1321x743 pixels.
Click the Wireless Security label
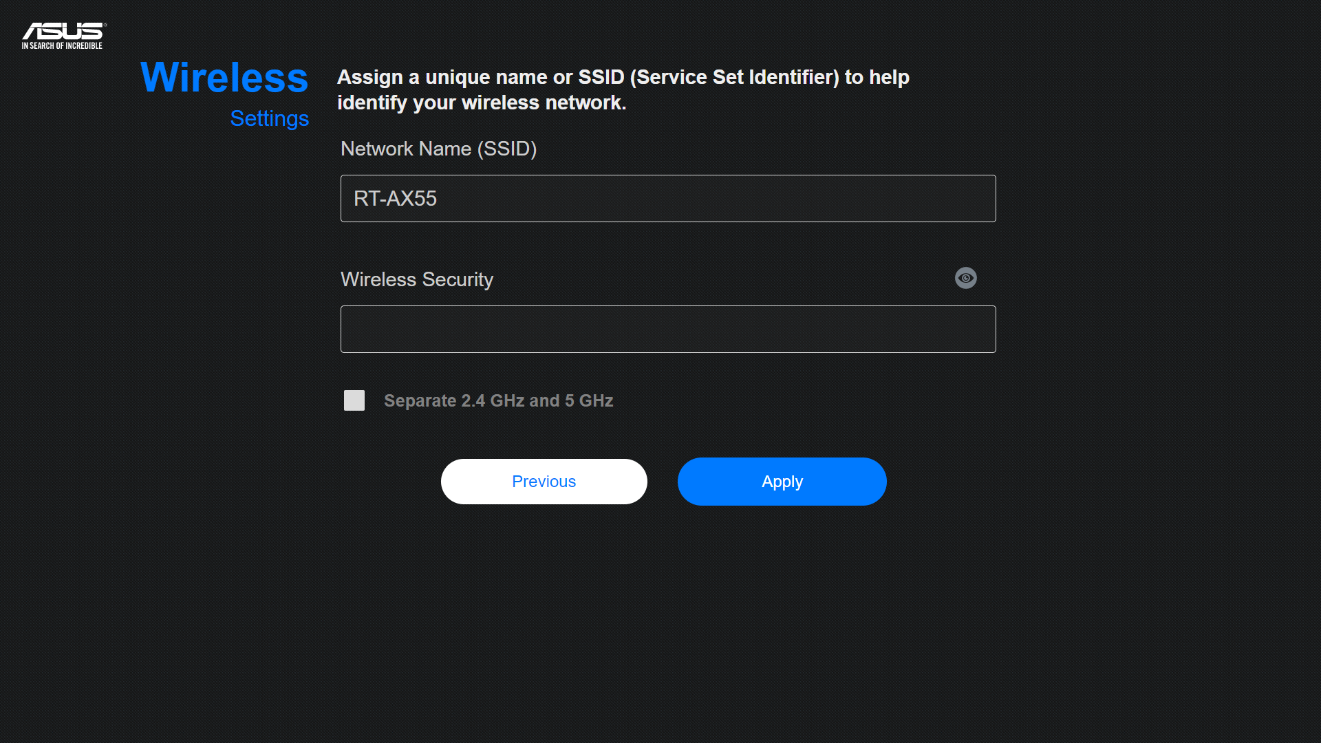click(417, 279)
